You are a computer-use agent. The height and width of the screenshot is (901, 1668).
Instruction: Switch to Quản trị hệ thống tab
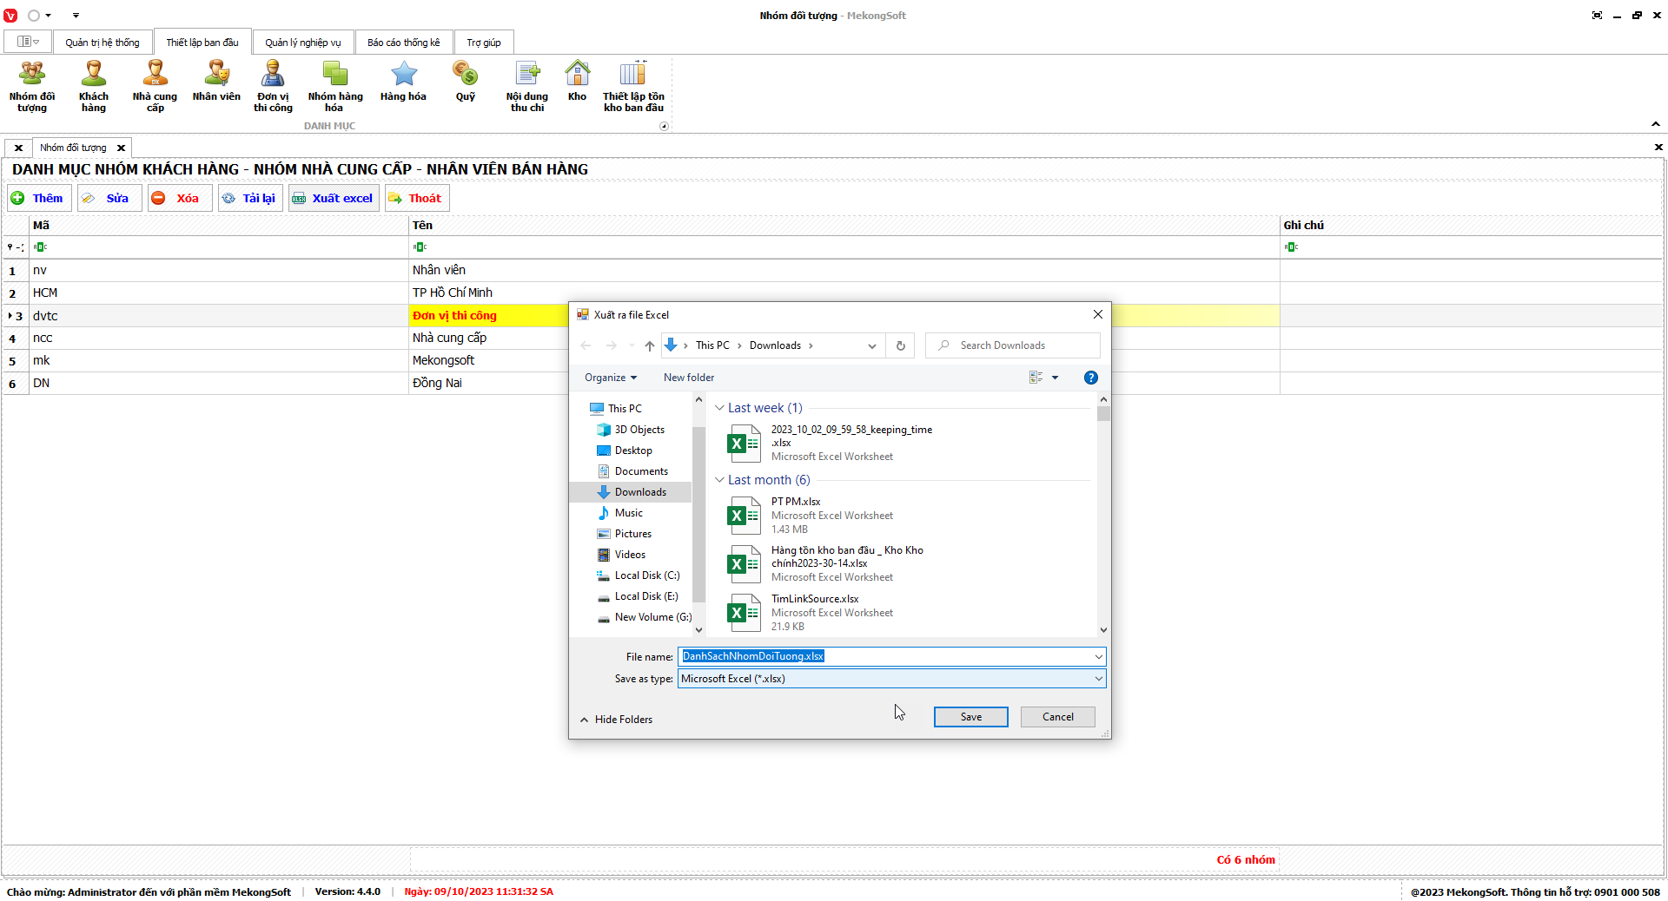coord(103,43)
